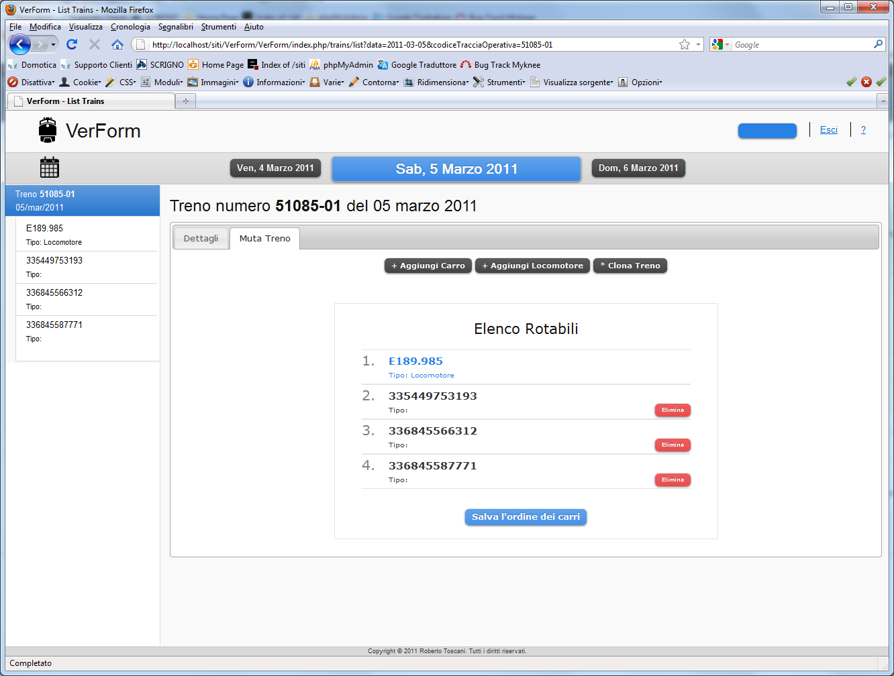Click the red error X toolbar icon
Image resolution: width=894 pixels, height=676 pixels.
(866, 82)
